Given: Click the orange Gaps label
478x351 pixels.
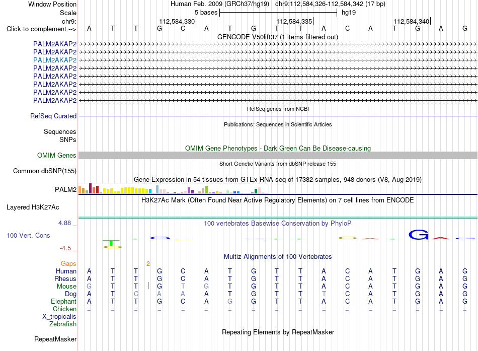Looking at the screenshot, I should (x=68, y=263).
